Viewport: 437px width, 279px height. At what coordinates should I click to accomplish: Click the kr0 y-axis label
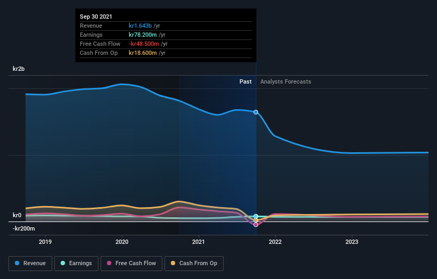(17, 215)
